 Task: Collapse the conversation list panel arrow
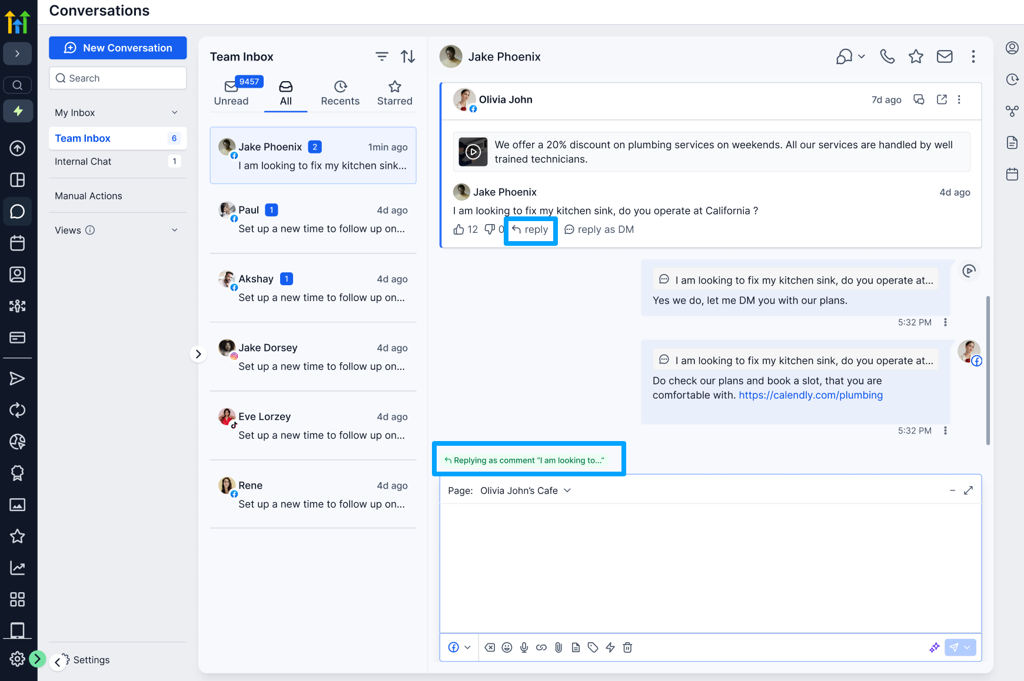coord(198,354)
